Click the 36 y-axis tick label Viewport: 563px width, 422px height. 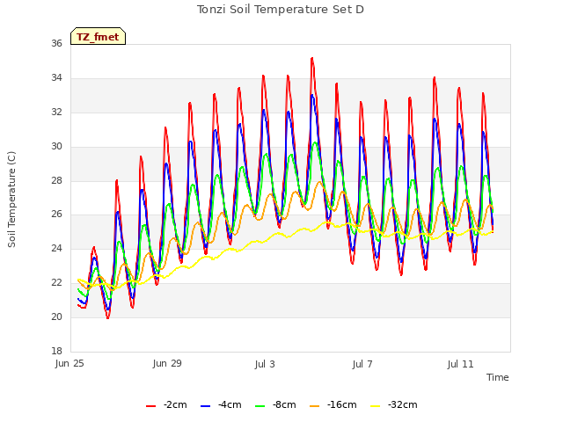coord(56,44)
